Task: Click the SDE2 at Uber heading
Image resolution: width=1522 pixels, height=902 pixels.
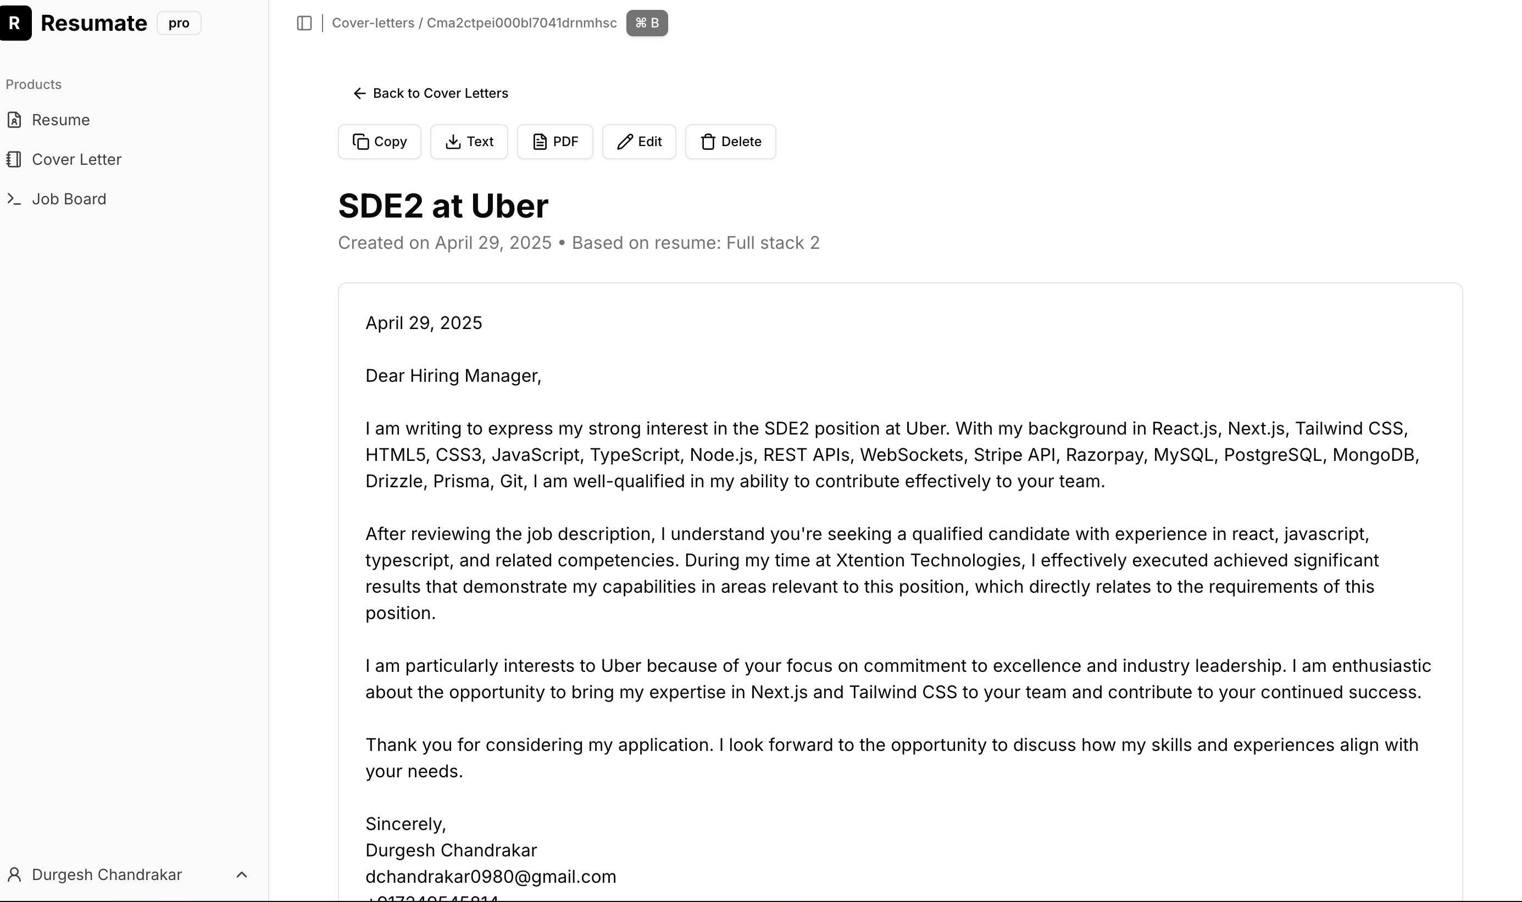Action: coord(443,205)
